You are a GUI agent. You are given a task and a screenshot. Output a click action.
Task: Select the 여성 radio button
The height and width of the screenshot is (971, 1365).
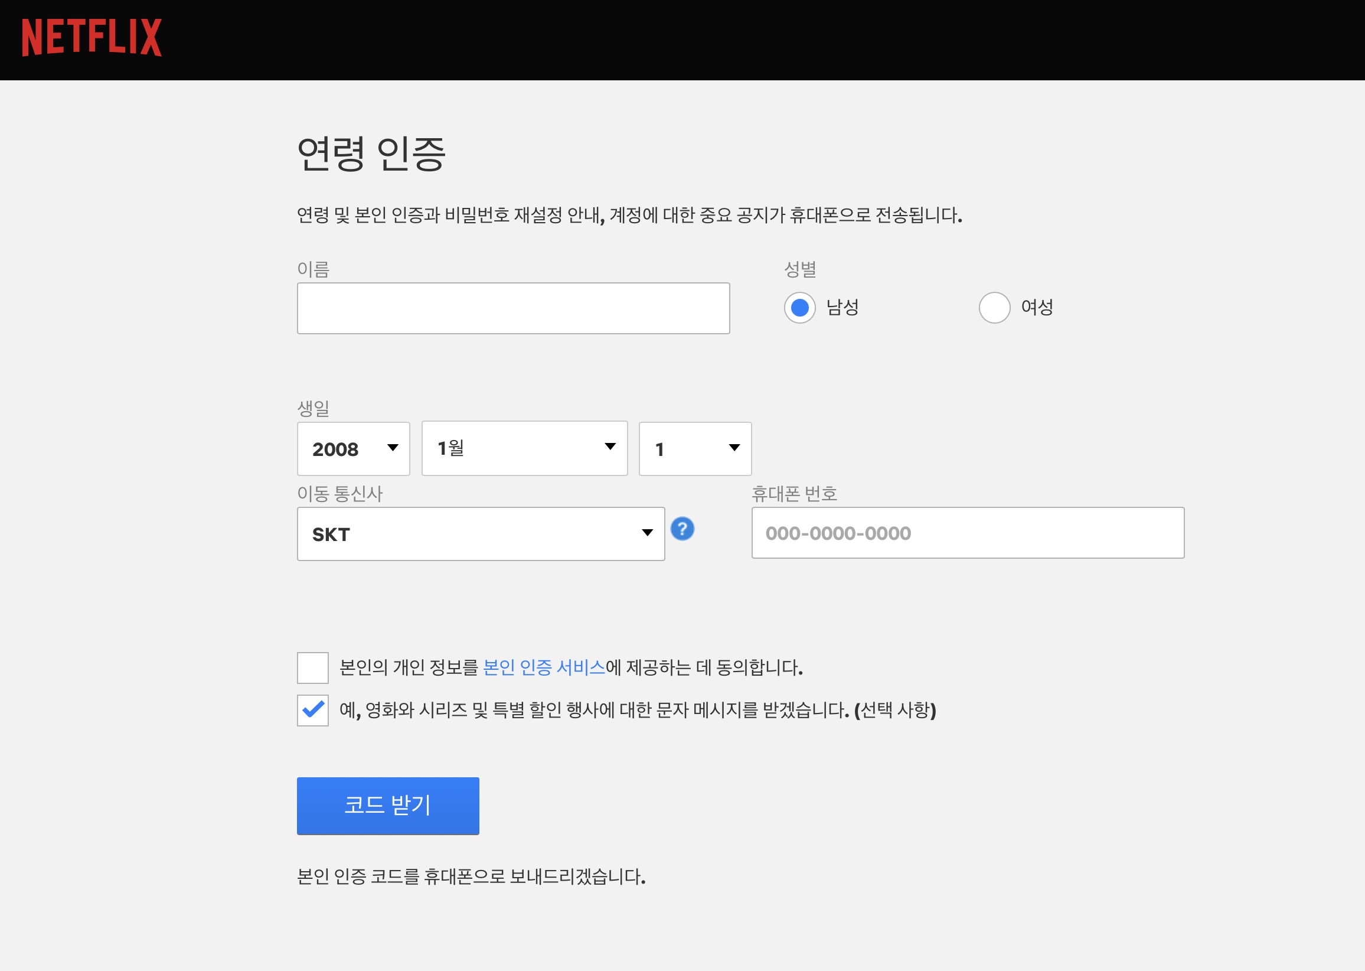[994, 308]
